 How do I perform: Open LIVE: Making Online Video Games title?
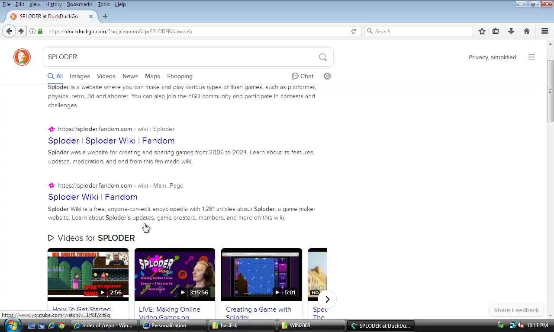click(x=170, y=313)
